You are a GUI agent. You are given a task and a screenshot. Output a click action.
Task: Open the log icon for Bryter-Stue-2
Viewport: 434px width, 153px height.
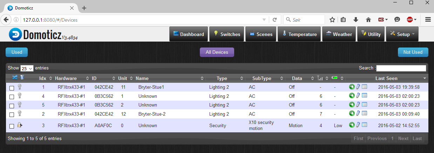(364, 113)
